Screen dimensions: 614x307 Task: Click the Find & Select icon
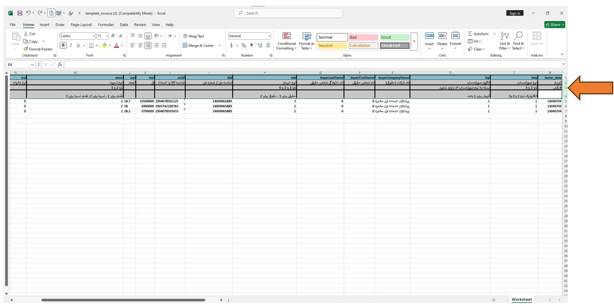(x=518, y=36)
